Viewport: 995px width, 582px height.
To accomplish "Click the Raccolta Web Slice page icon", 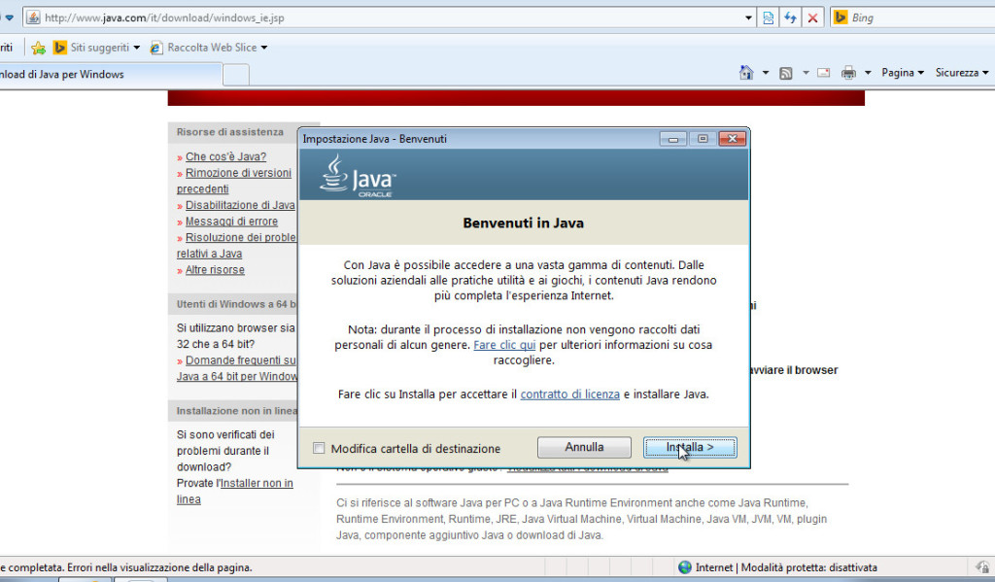I will click(156, 48).
